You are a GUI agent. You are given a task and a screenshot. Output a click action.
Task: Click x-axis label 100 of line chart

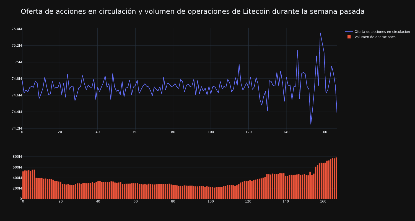point(211,132)
